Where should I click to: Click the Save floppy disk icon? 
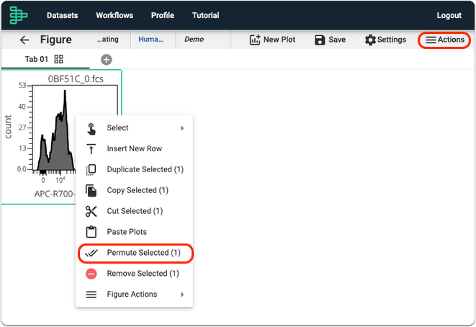click(x=320, y=40)
